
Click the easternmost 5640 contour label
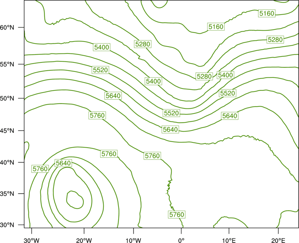coord(229,116)
